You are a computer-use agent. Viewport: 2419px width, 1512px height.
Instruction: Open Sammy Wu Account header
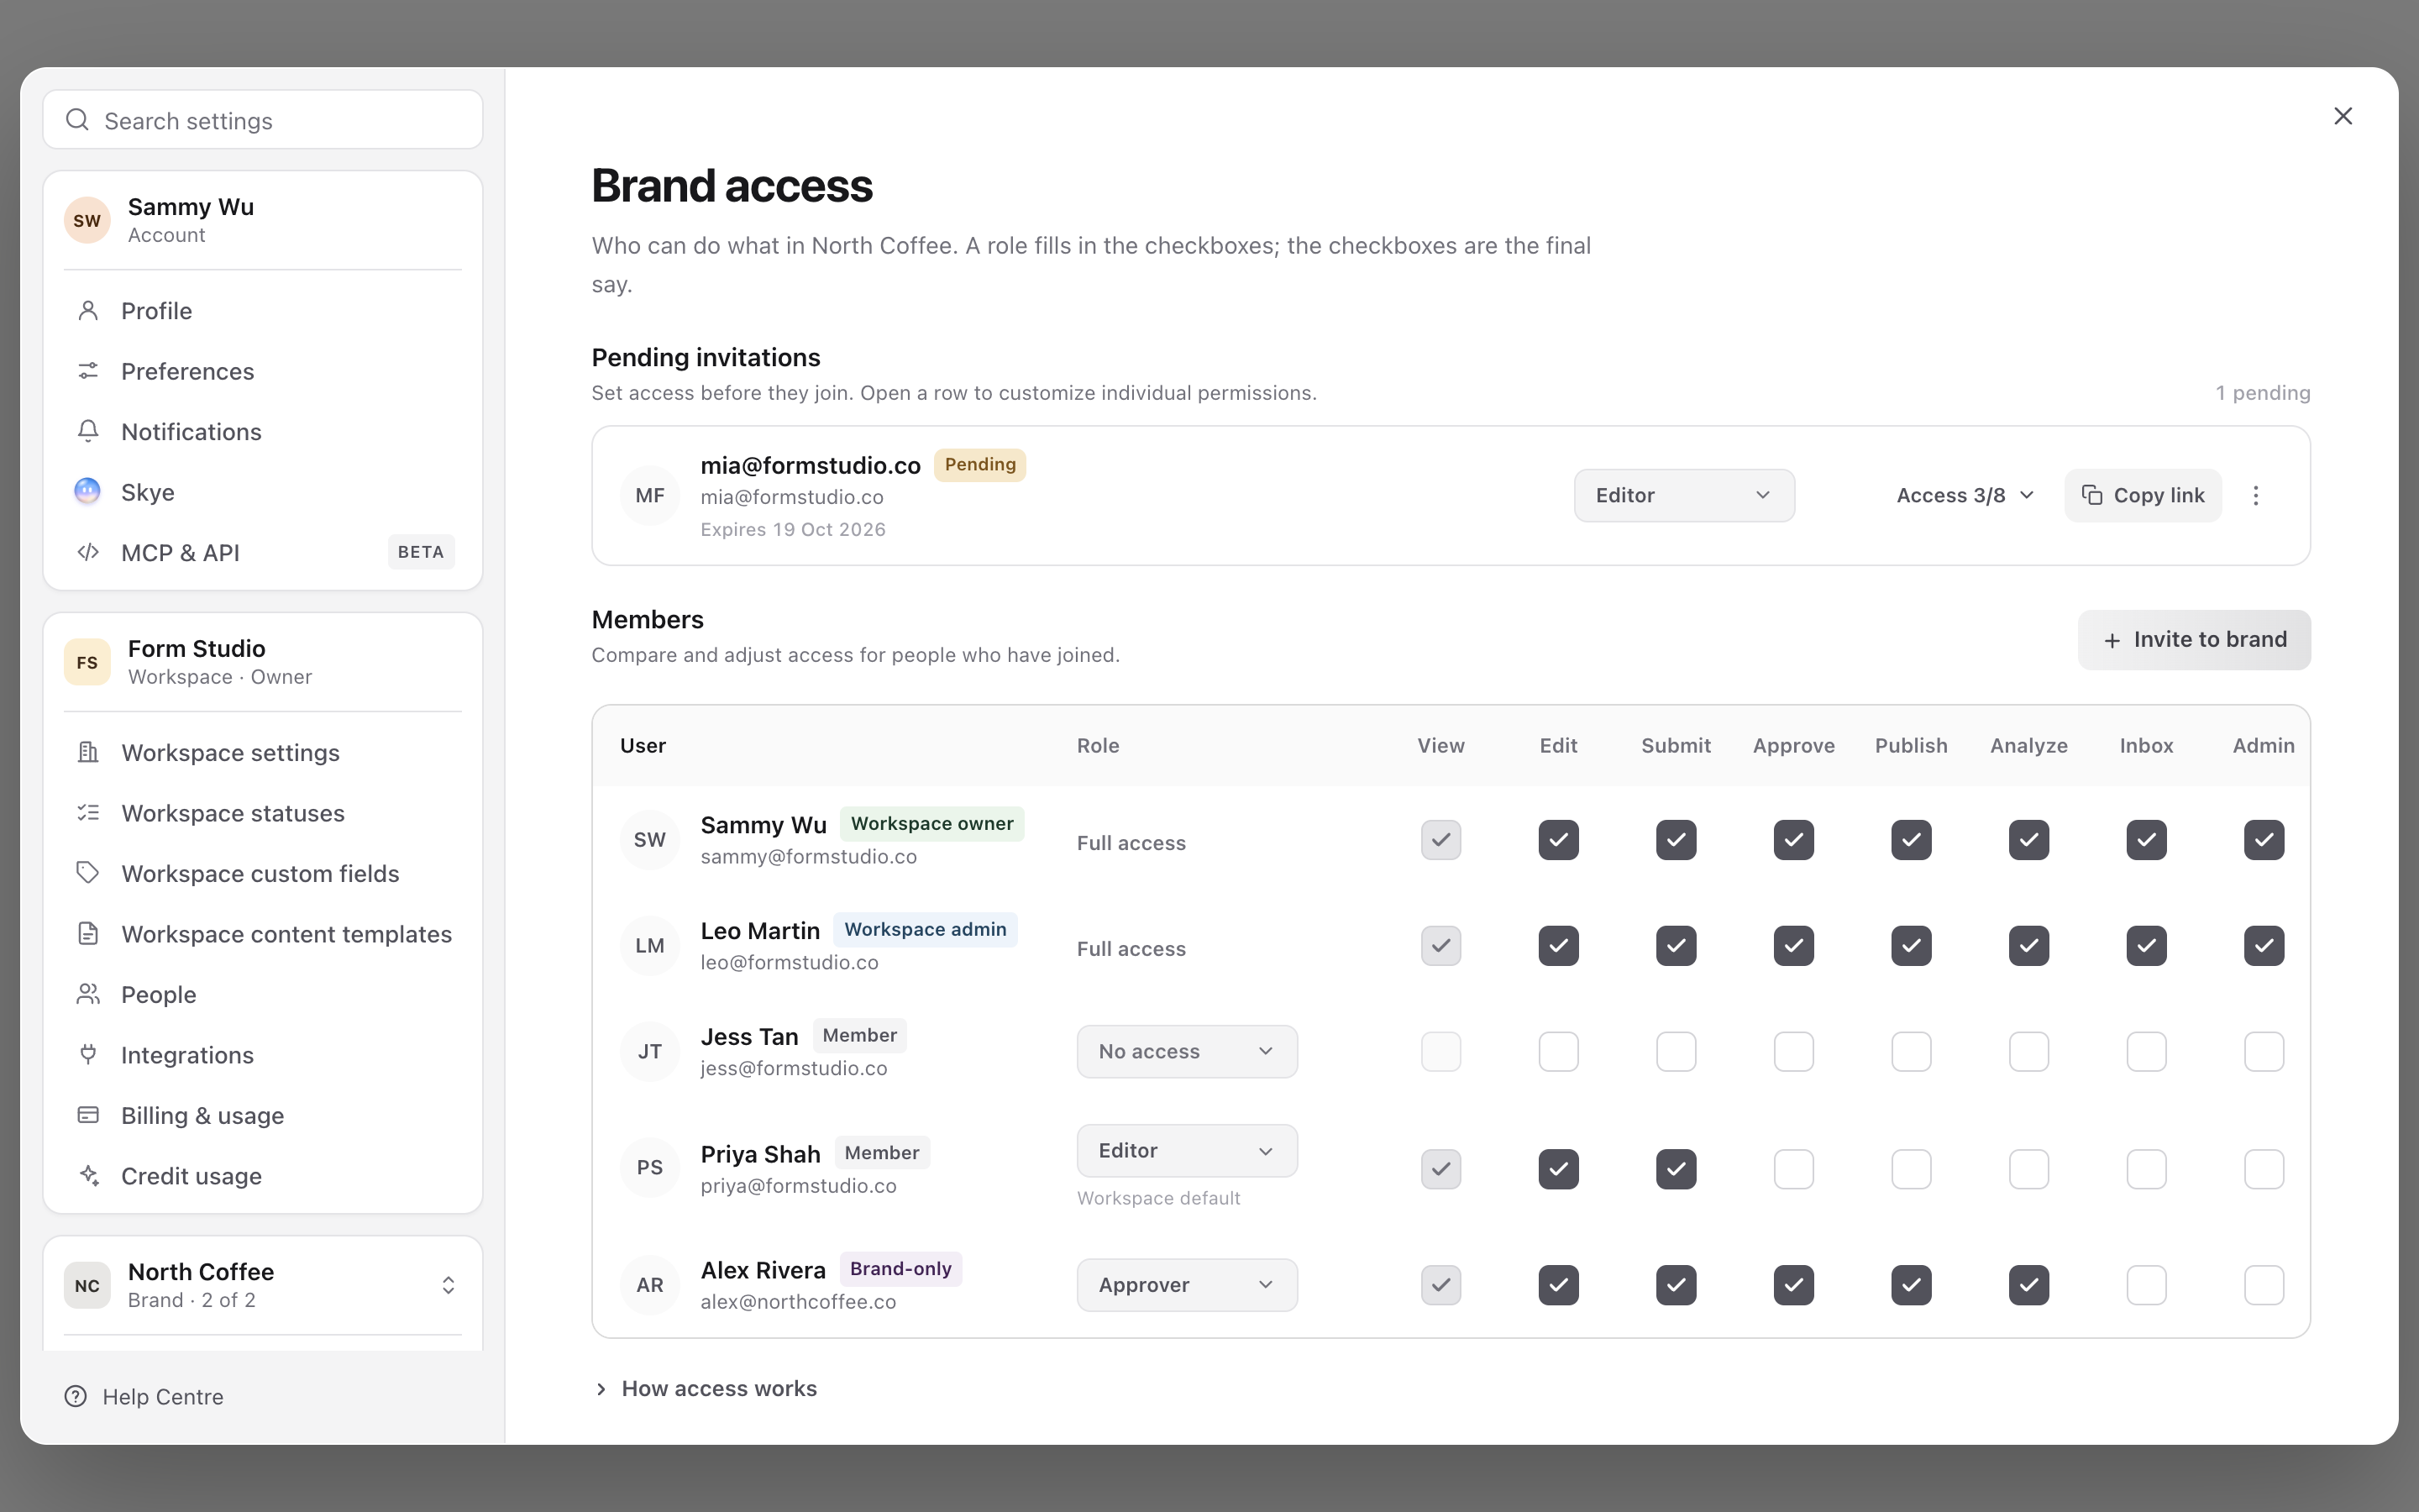point(263,220)
